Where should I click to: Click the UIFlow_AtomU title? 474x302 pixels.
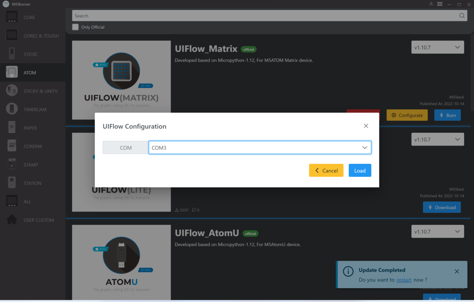(207, 233)
